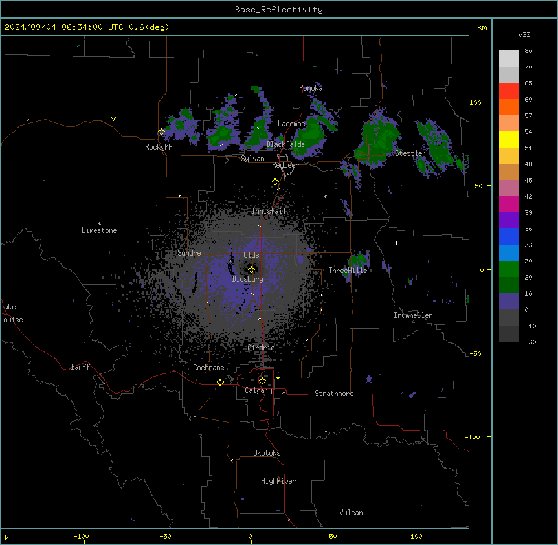Click the Sylvan label
The image size is (558, 545).
click(252, 159)
